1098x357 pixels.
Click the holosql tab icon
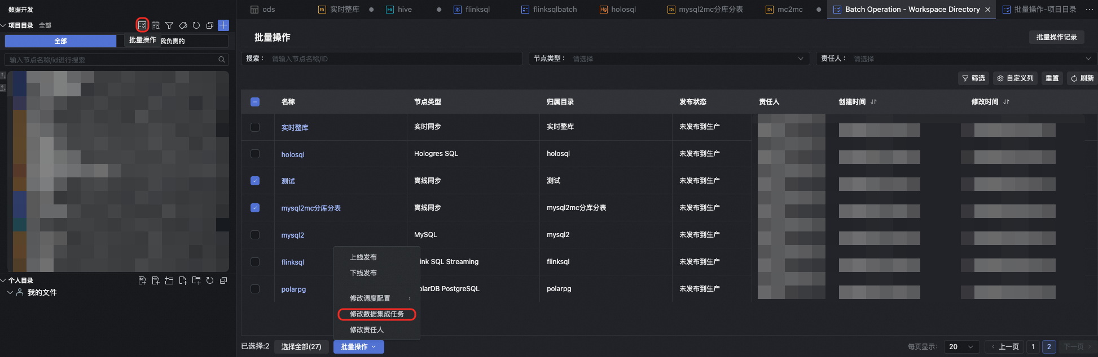604,10
